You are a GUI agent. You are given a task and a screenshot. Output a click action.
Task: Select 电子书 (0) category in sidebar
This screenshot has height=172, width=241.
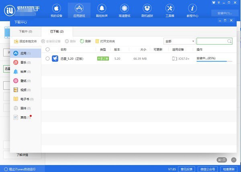tap(26, 99)
